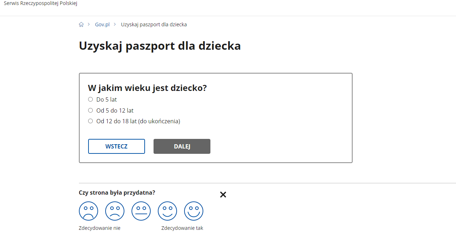The height and width of the screenshot is (238, 456).
Task: Select the 'Do 5 lat' radio button
Action: coord(90,99)
